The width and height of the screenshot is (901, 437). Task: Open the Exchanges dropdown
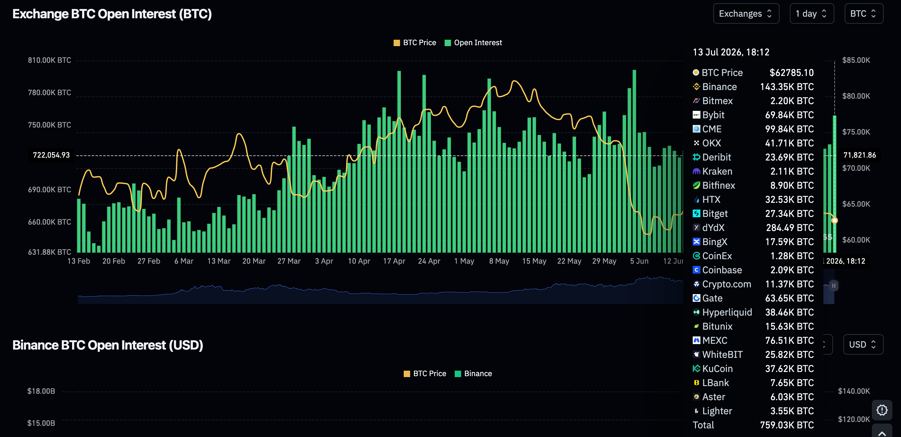click(746, 14)
